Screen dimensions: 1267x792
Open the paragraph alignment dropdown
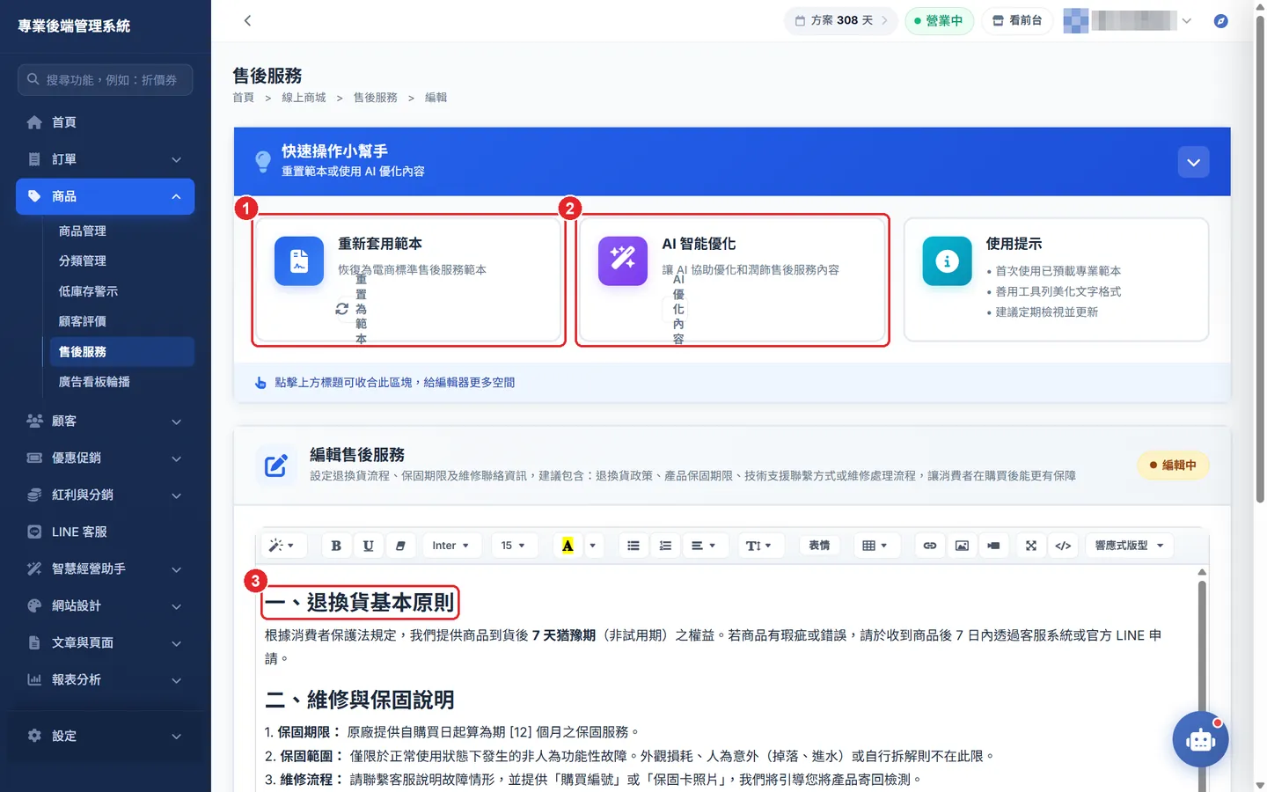[703, 546]
